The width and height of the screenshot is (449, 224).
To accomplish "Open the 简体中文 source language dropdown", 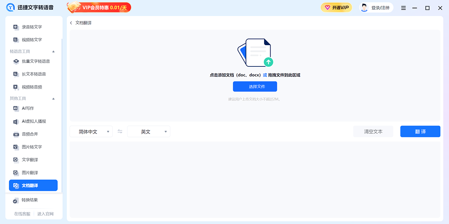I will 91,131.
